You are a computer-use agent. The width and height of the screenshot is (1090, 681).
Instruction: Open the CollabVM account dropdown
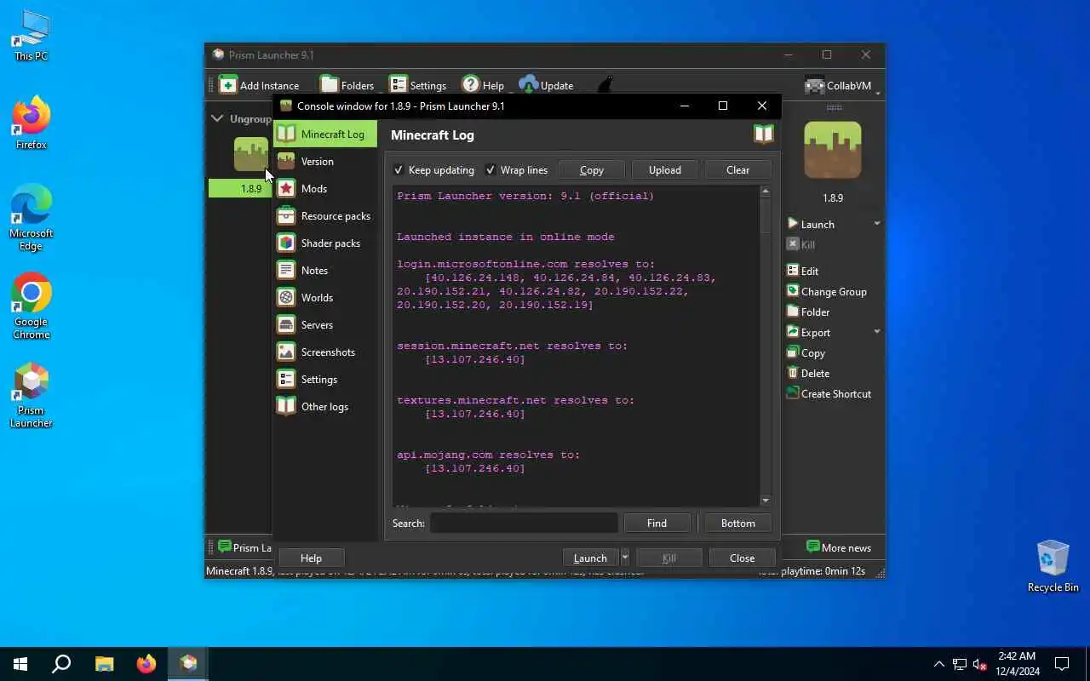click(841, 85)
